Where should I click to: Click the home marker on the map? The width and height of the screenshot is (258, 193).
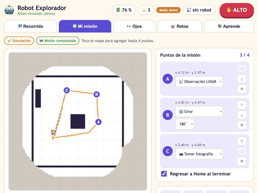53,132
